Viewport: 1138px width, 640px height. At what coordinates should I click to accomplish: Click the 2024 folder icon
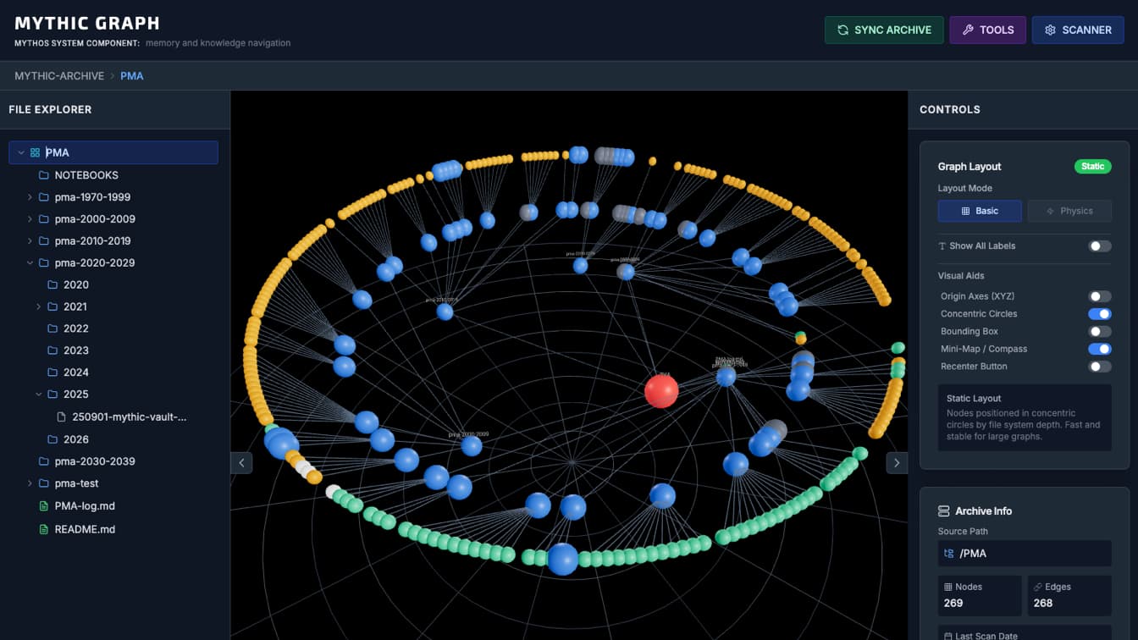click(x=52, y=372)
